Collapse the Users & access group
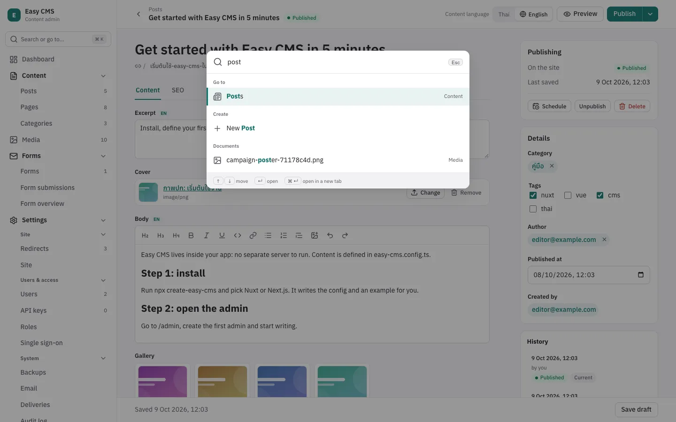The width and height of the screenshot is (676, 422). point(103,280)
